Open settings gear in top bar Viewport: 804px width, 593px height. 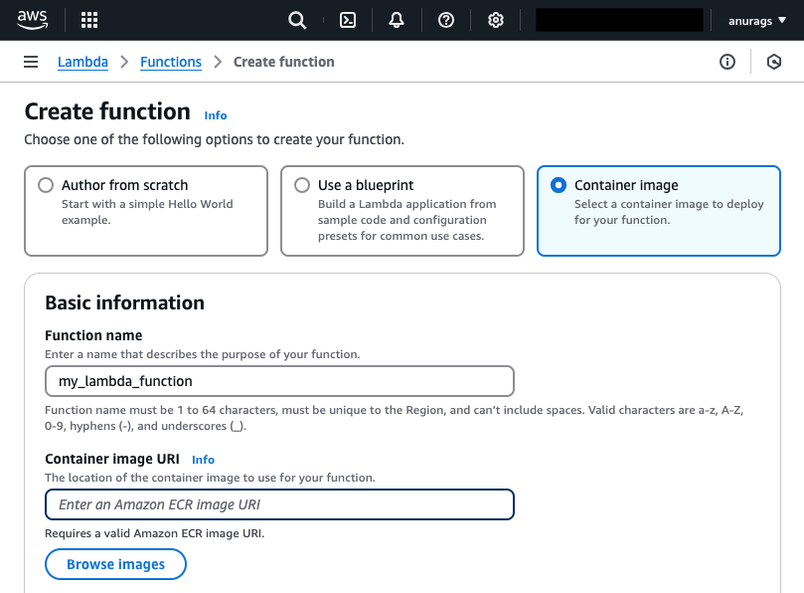pyautogui.click(x=495, y=20)
